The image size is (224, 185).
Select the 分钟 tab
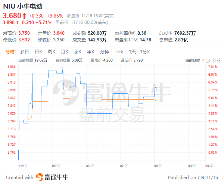(105, 52)
